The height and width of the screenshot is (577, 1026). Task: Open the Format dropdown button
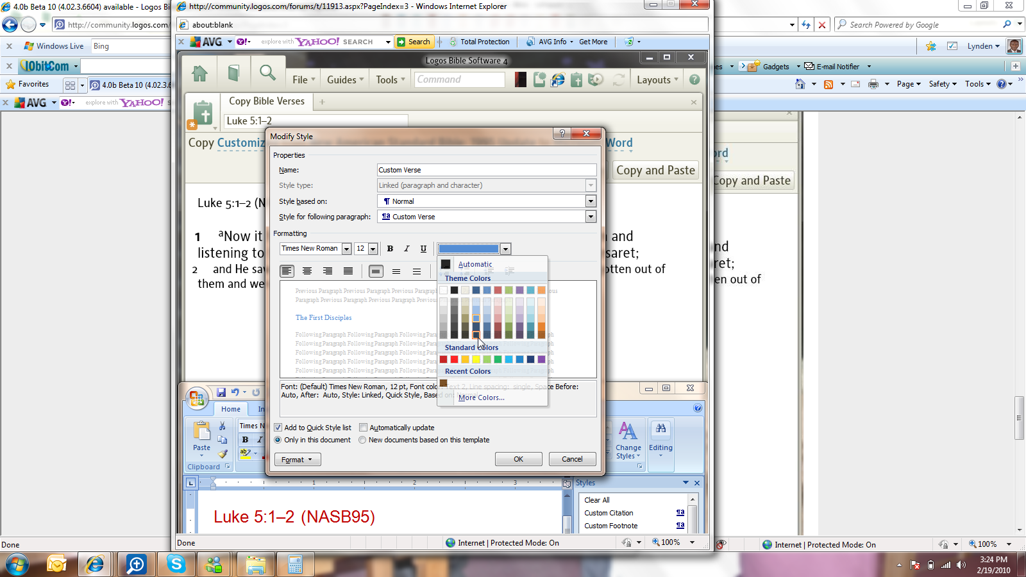pos(298,460)
